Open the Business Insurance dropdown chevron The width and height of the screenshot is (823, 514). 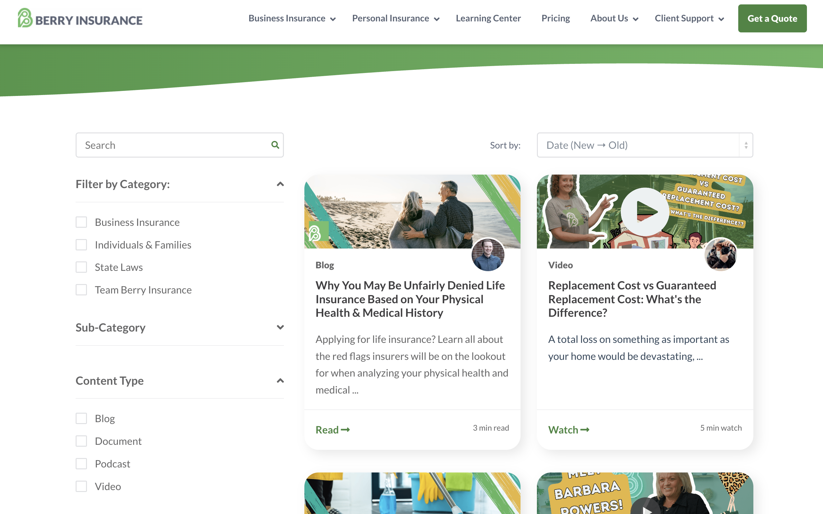click(x=333, y=19)
